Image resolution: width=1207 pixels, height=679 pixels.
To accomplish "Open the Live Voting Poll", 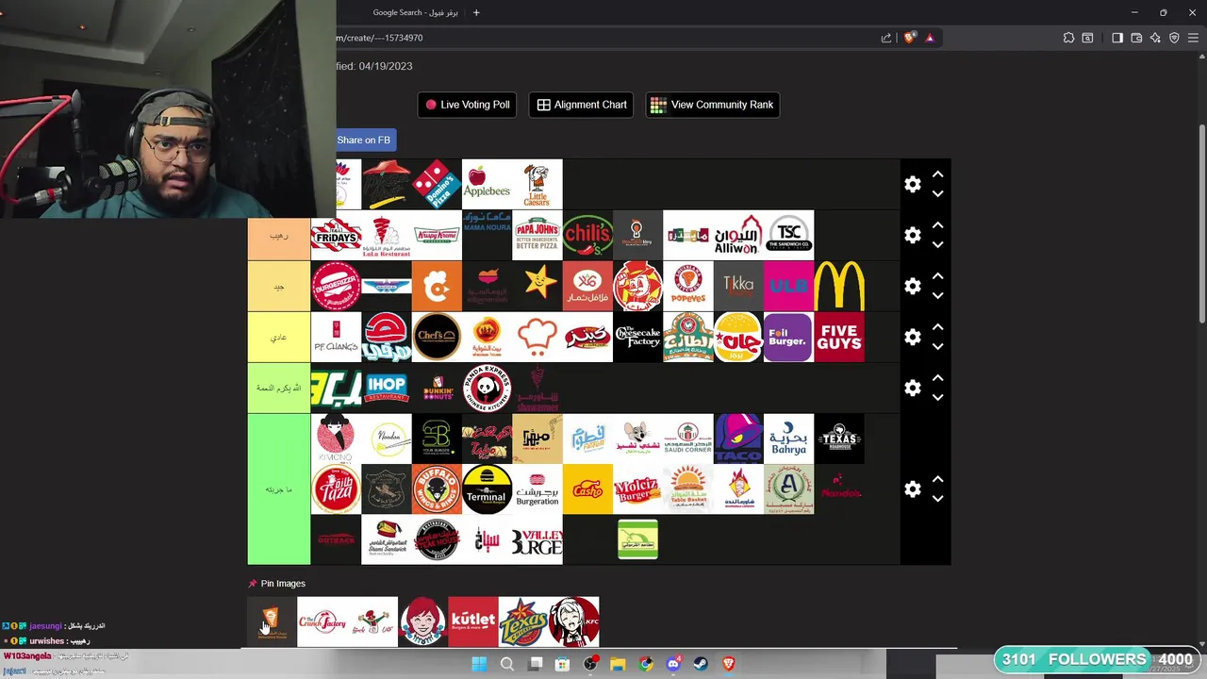I will pos(467,105).
